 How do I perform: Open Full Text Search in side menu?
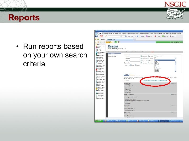tap(112, 55)
